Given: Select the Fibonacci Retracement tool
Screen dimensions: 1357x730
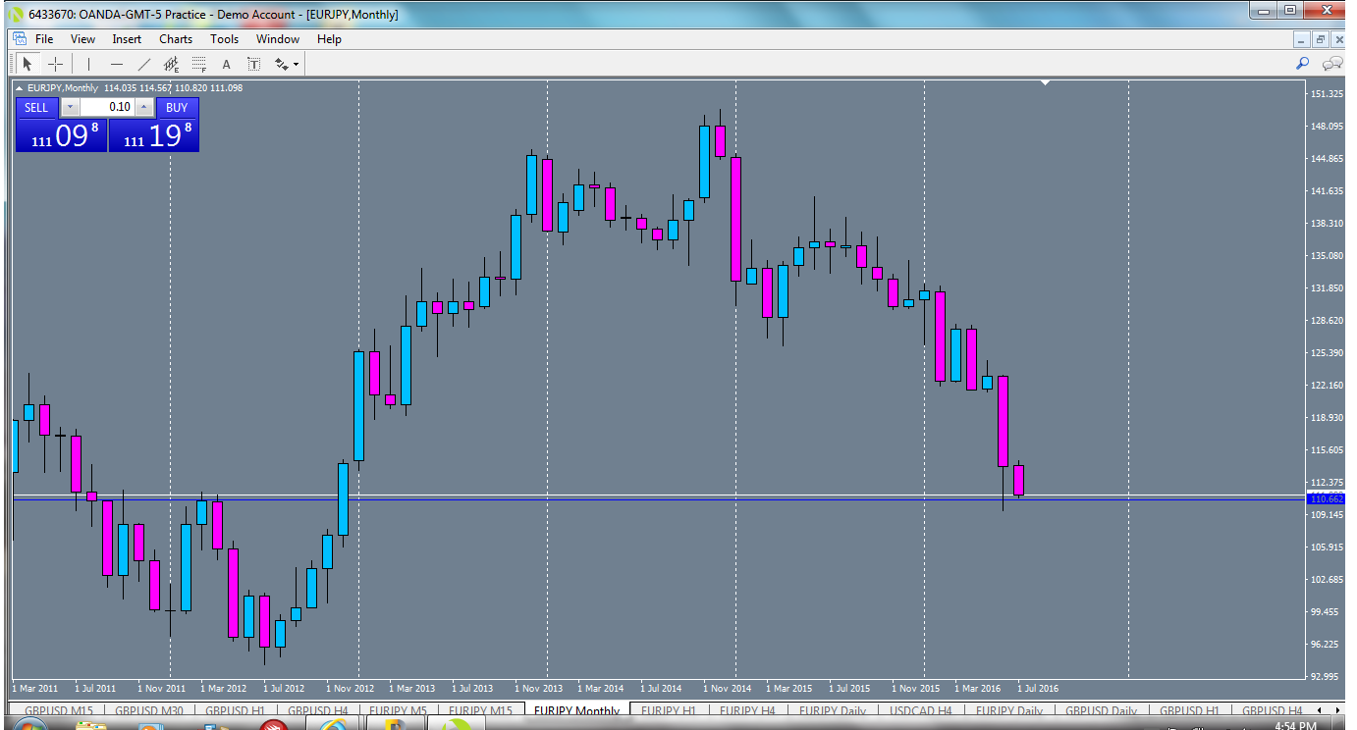Looking at the screenshot, I should pyautogui.click(x=197, y=63).
